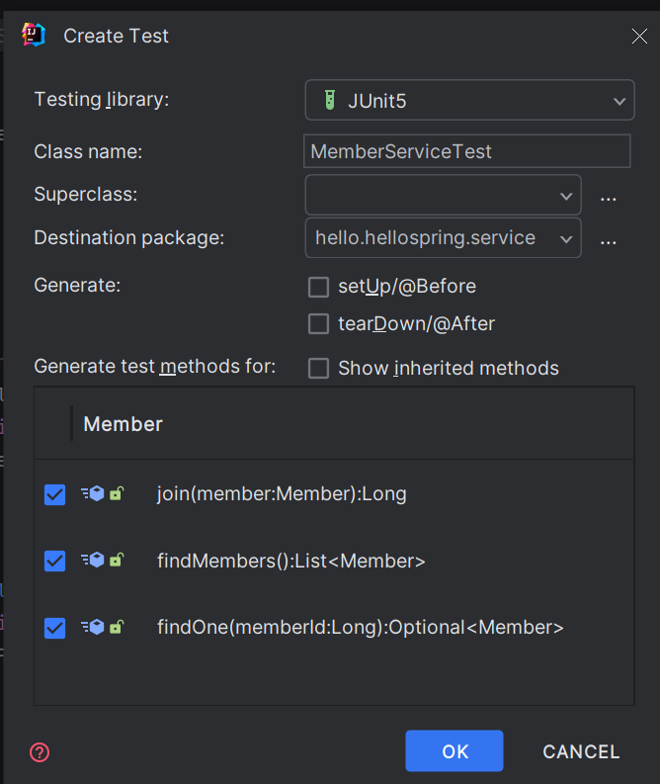Browse for superclass with ellipsis button
The image size is (660, 784).
609,196
